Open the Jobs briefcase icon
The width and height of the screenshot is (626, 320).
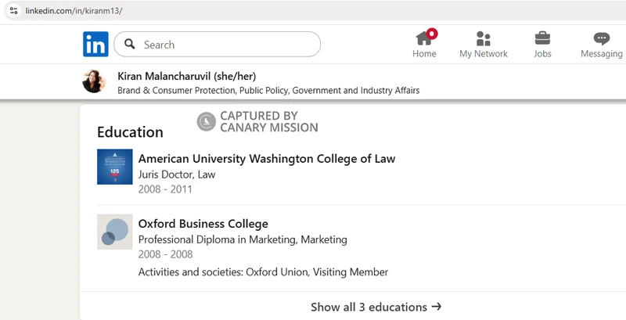click(542, 38)
